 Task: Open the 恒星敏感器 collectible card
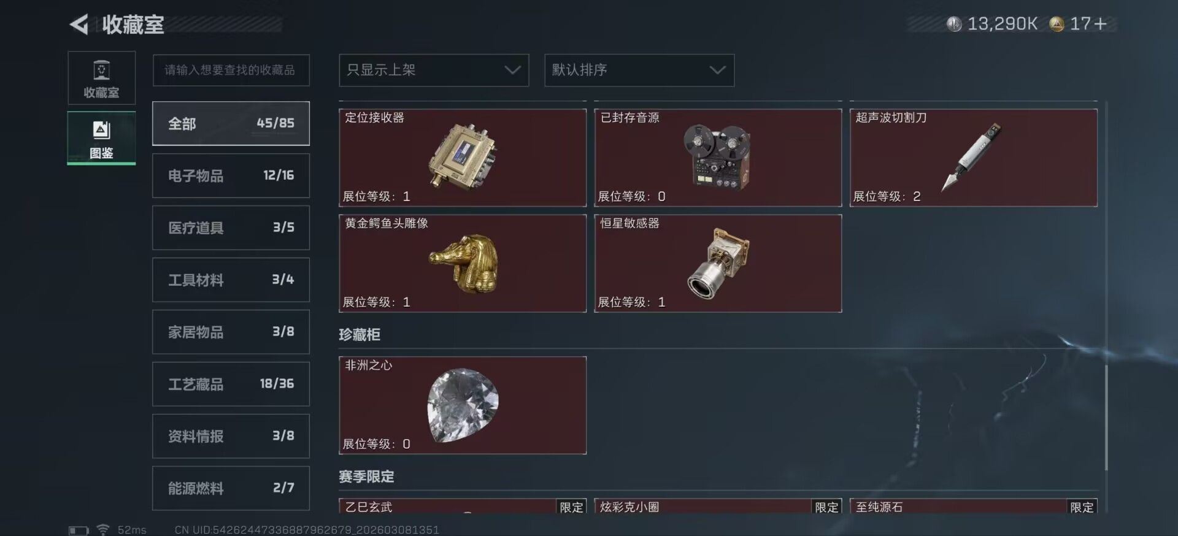click(718, 263)
